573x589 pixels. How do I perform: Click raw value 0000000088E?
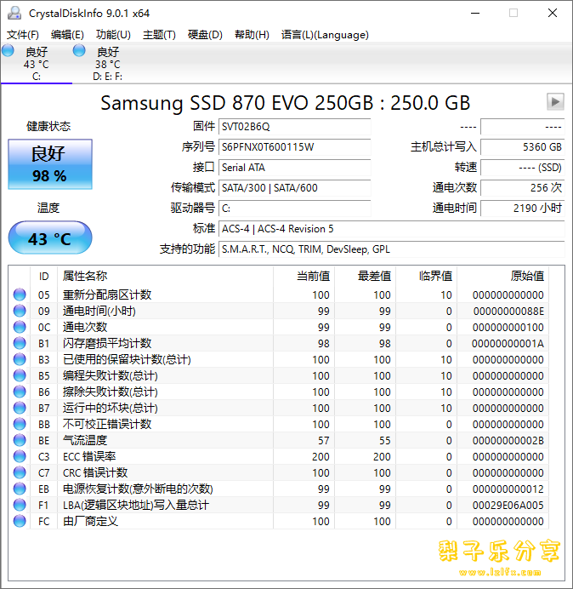(508, 312)
